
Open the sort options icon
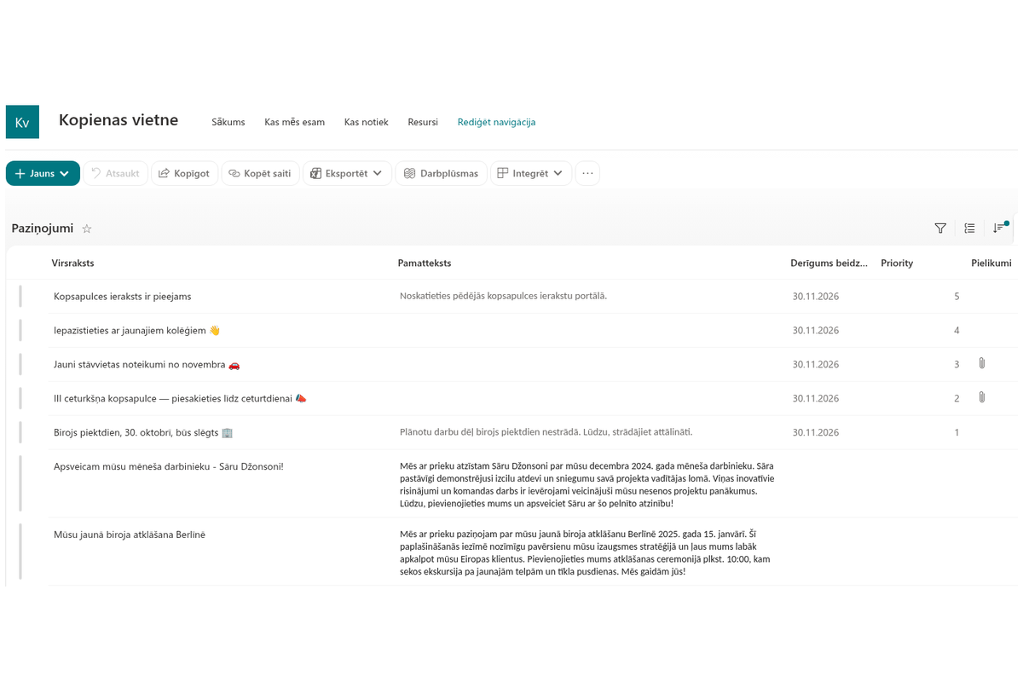(x=999, y=228)
